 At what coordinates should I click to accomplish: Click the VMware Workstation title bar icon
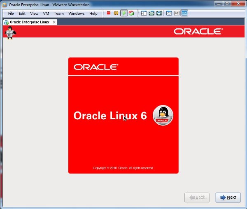pyautogui.click(x=5, y=5)
